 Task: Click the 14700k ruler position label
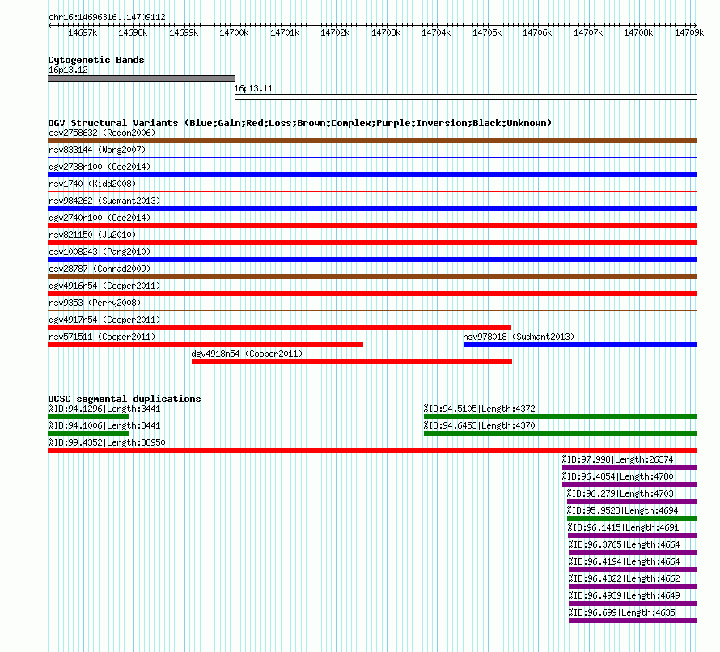(x=234, y=33)
